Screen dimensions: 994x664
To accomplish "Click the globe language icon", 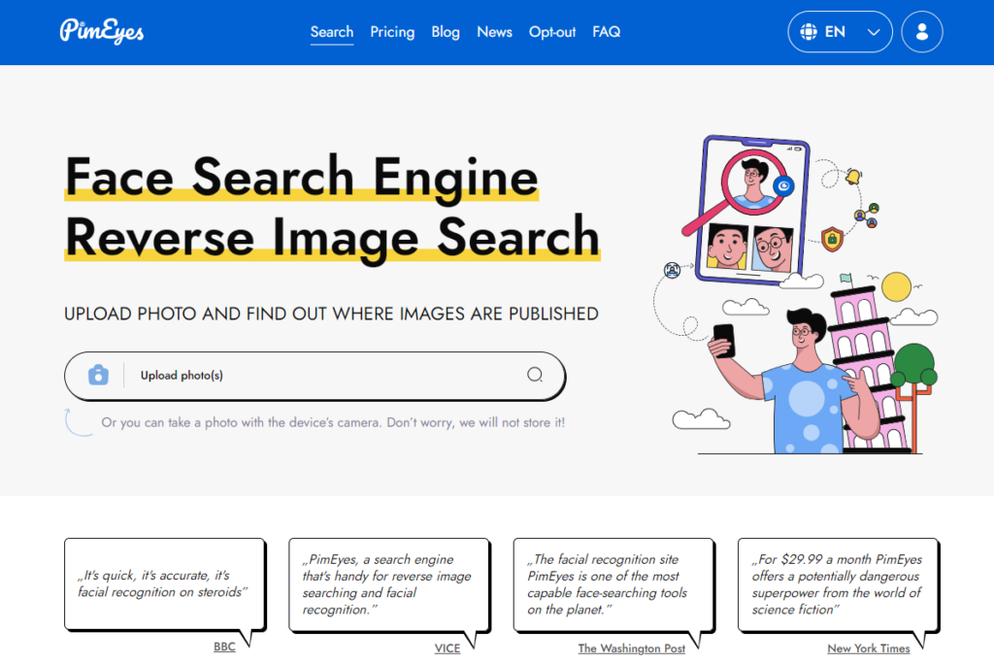I will 809,32.
